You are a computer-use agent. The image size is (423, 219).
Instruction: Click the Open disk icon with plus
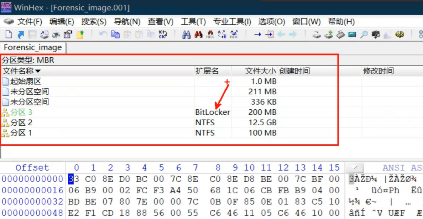point(328,35)
